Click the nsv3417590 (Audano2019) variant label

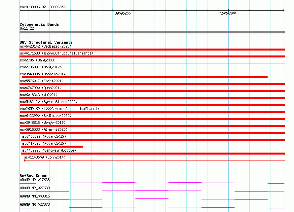[x=43, y=143]
